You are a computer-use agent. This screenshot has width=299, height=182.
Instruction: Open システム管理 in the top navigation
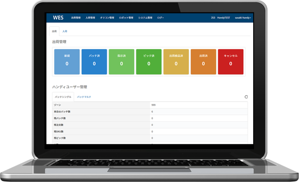tap(145, 18)
